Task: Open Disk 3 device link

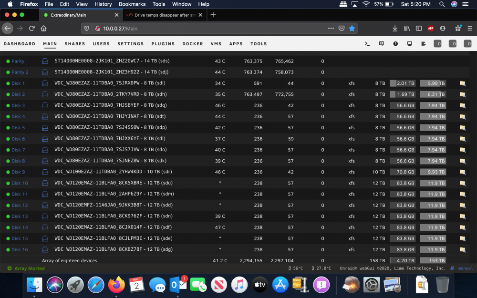Action: click(18, 105)
